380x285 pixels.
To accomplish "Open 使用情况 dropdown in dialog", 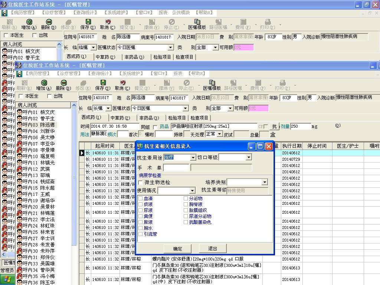I will (193, 190).
